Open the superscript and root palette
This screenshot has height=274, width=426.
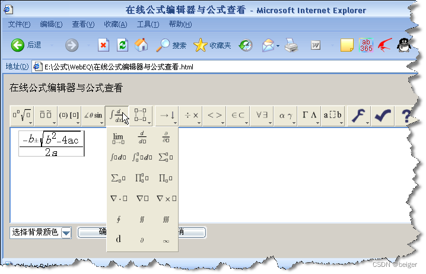tap(22, 116)
